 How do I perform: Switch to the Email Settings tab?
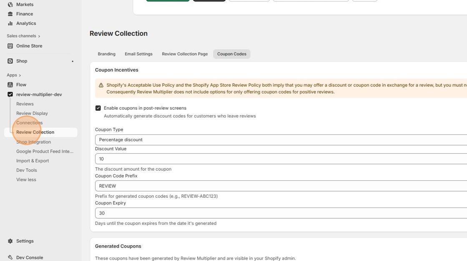click(x=138, y=54)
